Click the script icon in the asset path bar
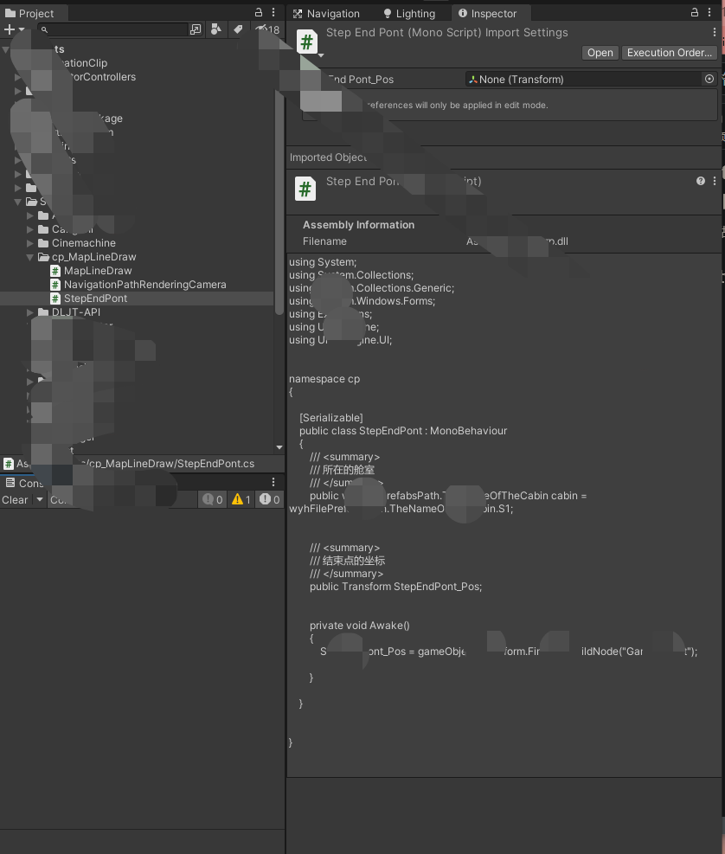Image resolution: width=725 pixels, height=854 pixels. [x=8, y=464]
